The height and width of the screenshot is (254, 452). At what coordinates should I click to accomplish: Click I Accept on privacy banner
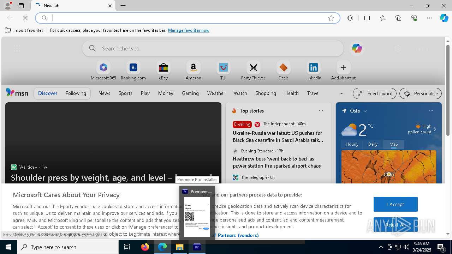(395, 204)
